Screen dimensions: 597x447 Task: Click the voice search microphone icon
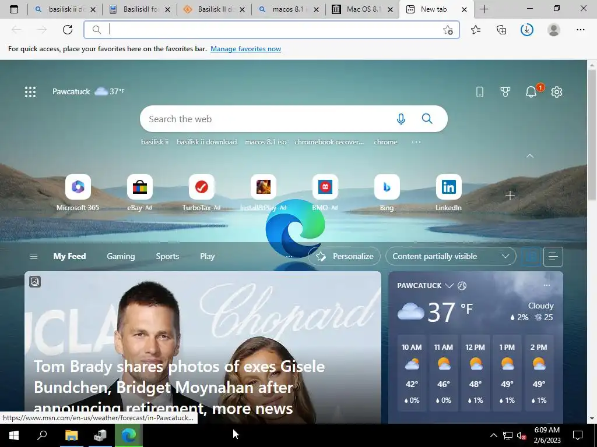401,119
